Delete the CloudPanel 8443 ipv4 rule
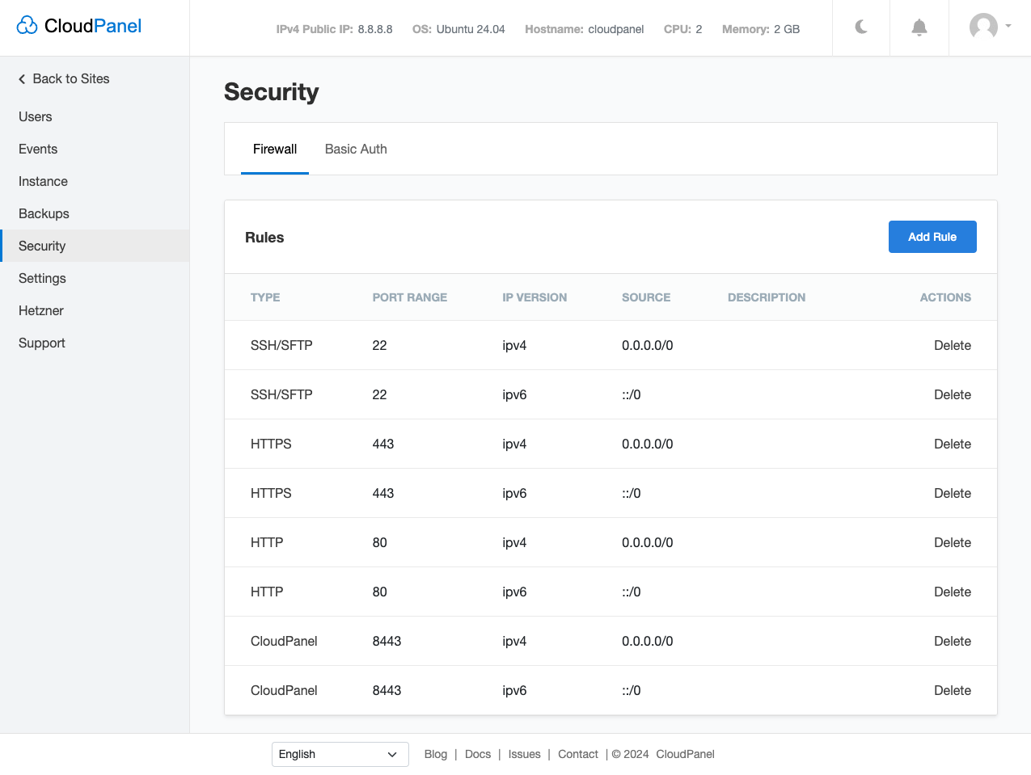The width and height of the screenshot is (1031, 775). coord(952,642)
